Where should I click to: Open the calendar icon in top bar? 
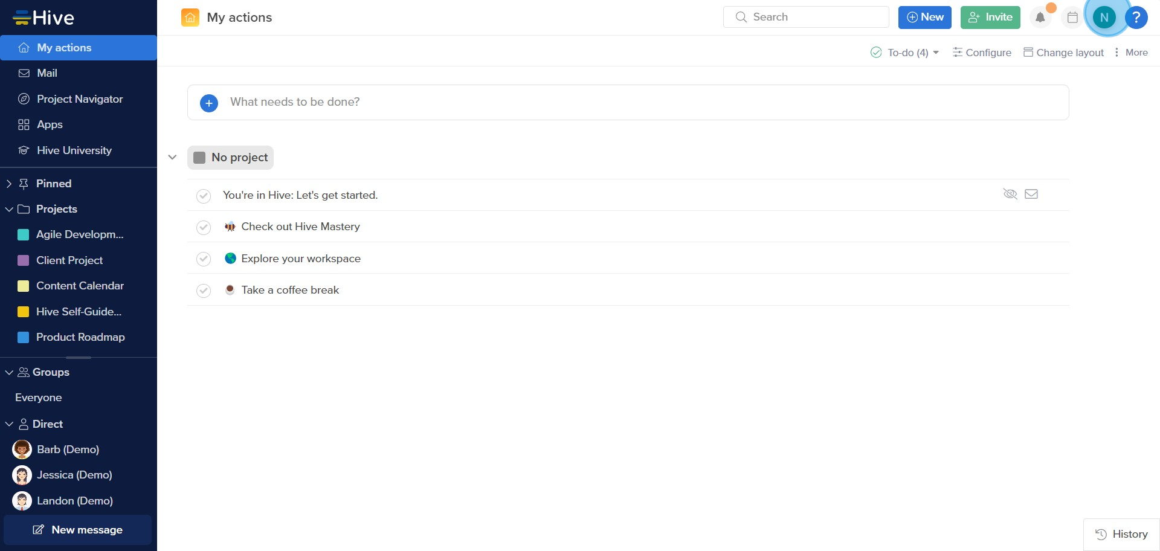[x=1072, y=18]
